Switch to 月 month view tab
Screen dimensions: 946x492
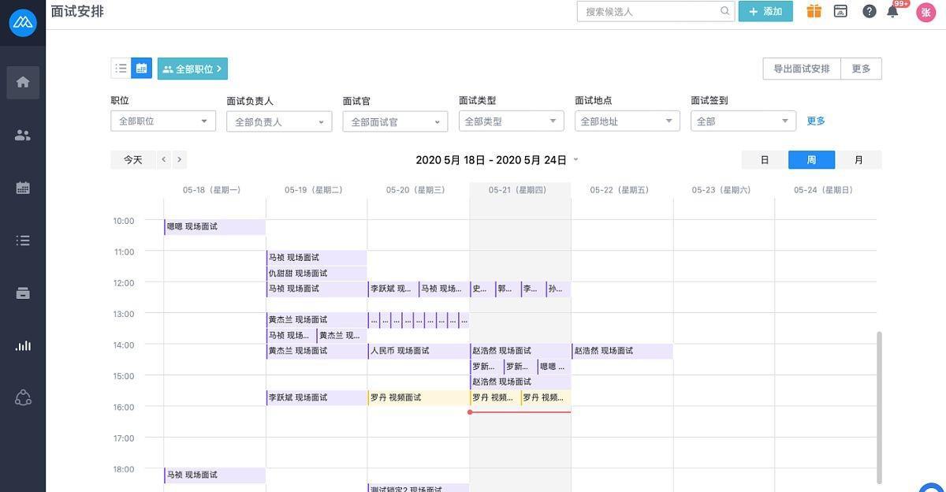[858, 160]
